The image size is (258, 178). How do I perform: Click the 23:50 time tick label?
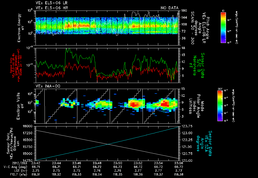coord(117,163)
